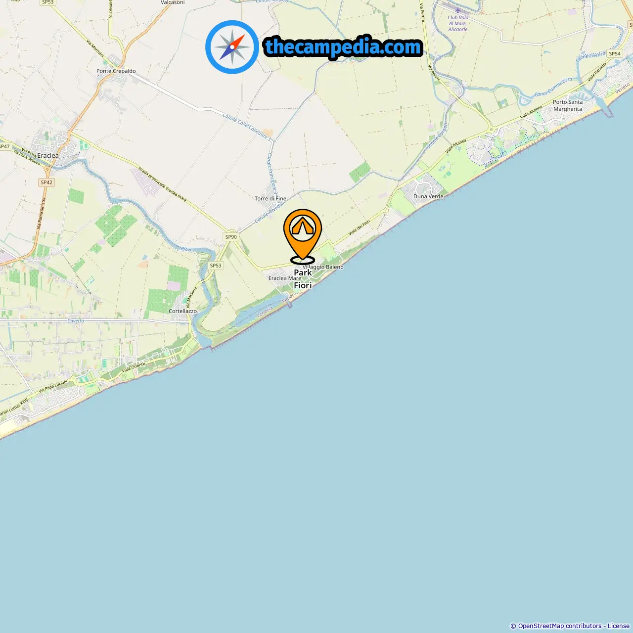
Task: Select the Torre di Fine label
Action: pyautogui.click(x=271, y=198)
